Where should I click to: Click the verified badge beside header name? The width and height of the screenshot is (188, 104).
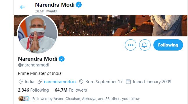pyautogui.click(x=79, y=5)
